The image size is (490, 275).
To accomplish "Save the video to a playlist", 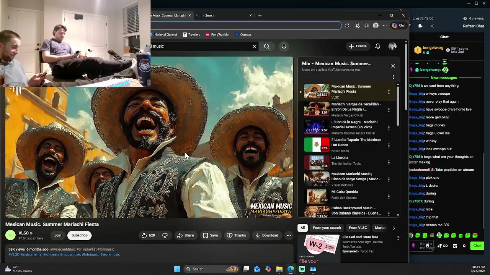I will coord(210,235).
